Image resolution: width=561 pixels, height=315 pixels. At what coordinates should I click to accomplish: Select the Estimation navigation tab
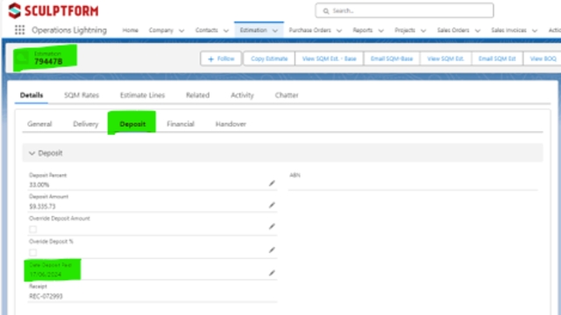coord(253,31)
